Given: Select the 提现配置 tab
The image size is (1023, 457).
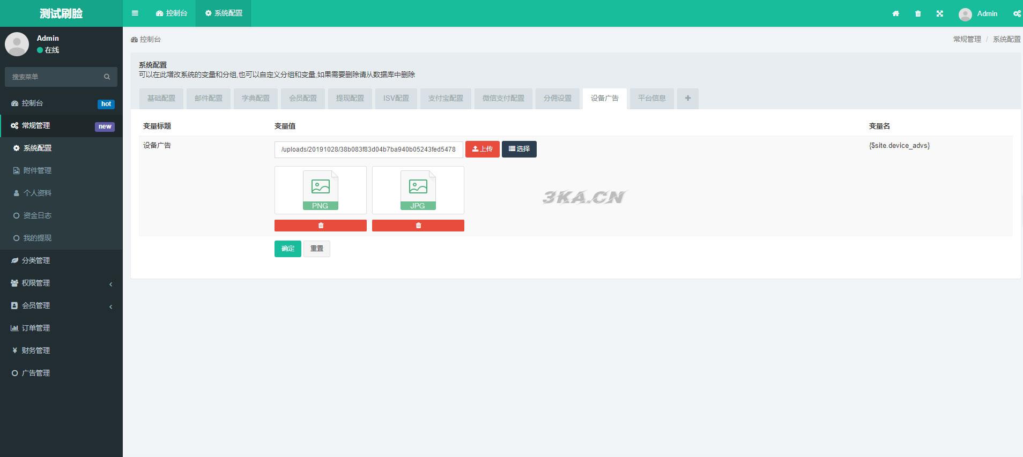Looking at the screenshot, I should tap(350, 99).
